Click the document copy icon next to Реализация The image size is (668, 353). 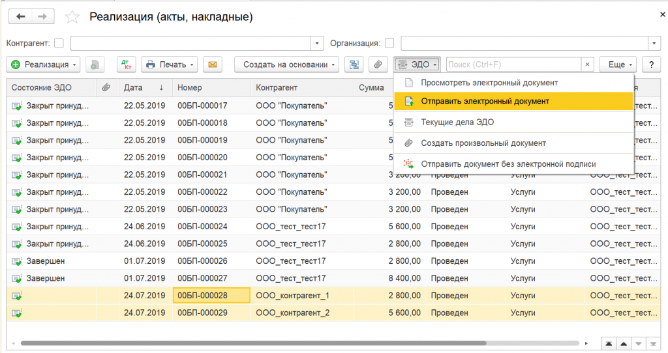click(95, 64)
